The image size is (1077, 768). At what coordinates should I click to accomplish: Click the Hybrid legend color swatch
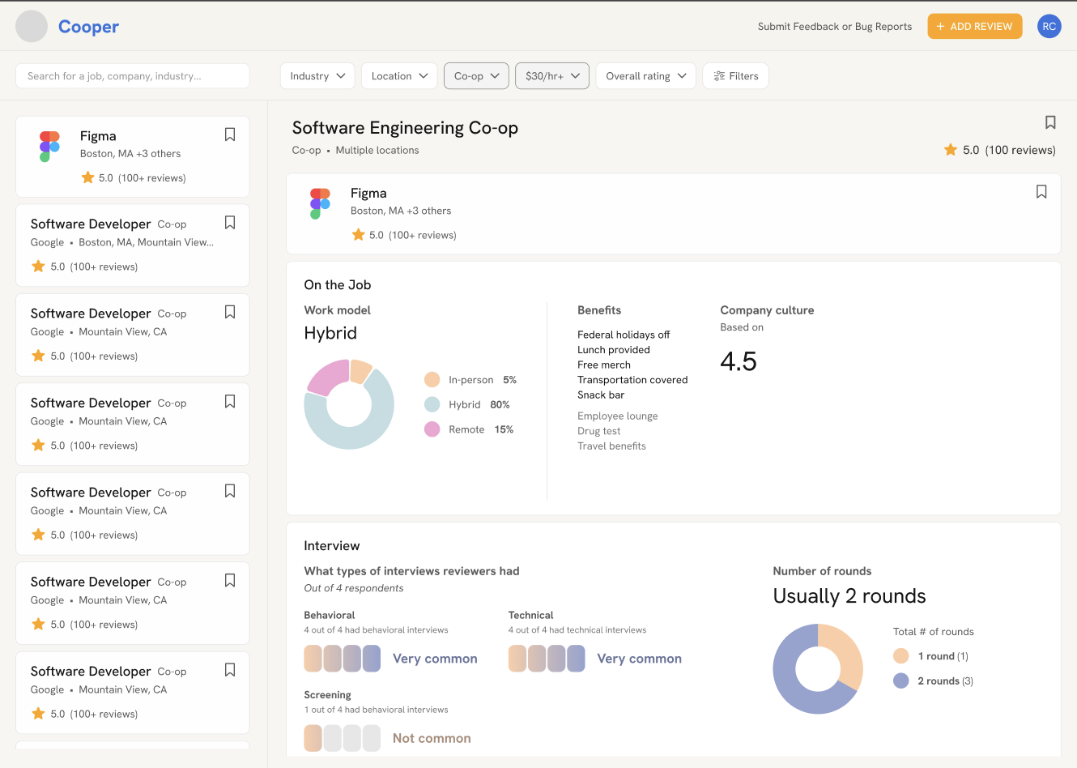(x=432, y=404)
